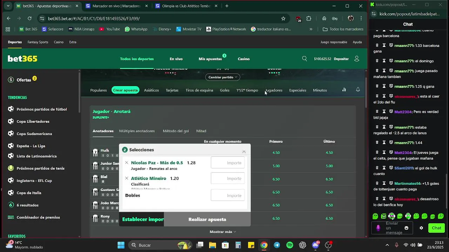Image resolution: width=449 pixels, height=252 pixels.
Task: Click the match notifications bell icon
Action: coord(358,90)
